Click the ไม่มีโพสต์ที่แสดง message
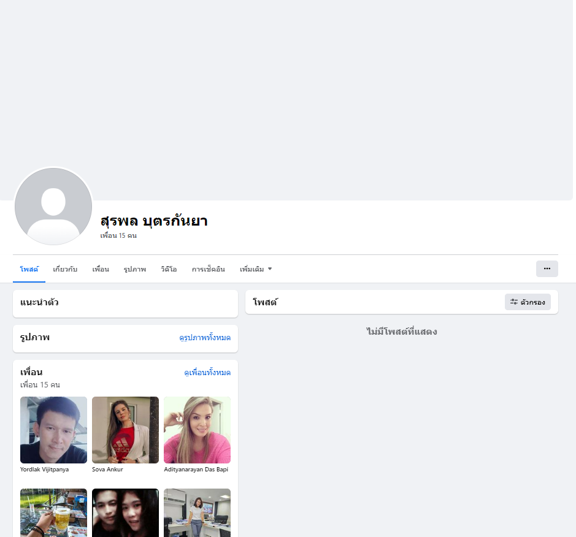This screenshot has height=537, width=576. [x=402, y=332]
